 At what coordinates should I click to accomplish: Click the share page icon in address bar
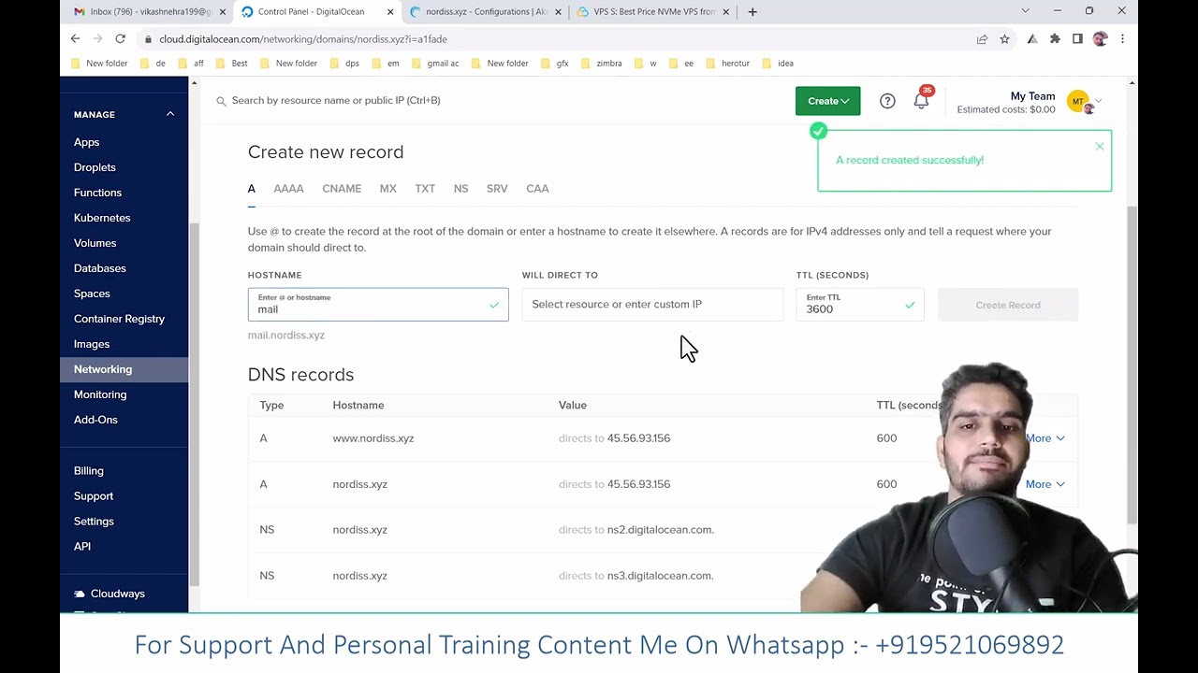click(x=982, y=39)
